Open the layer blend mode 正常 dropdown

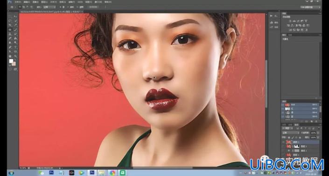click(x=291, y=133)
